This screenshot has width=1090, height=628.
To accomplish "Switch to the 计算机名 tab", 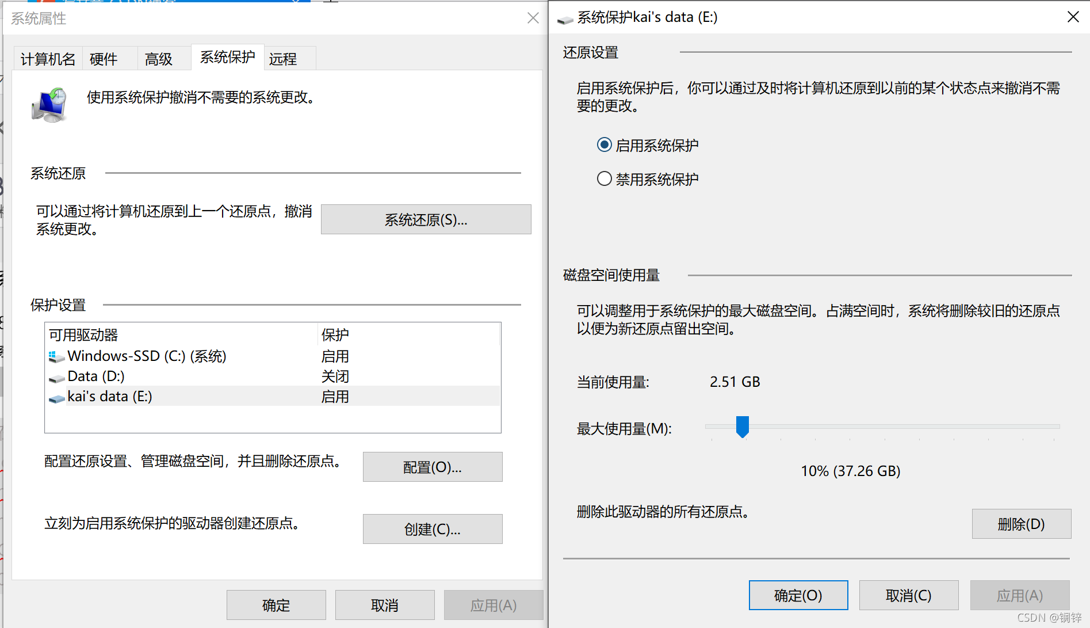I will [x=48, y=59].
